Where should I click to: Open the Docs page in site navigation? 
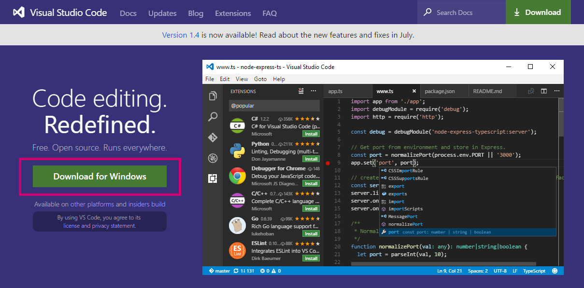pos(128,13)
